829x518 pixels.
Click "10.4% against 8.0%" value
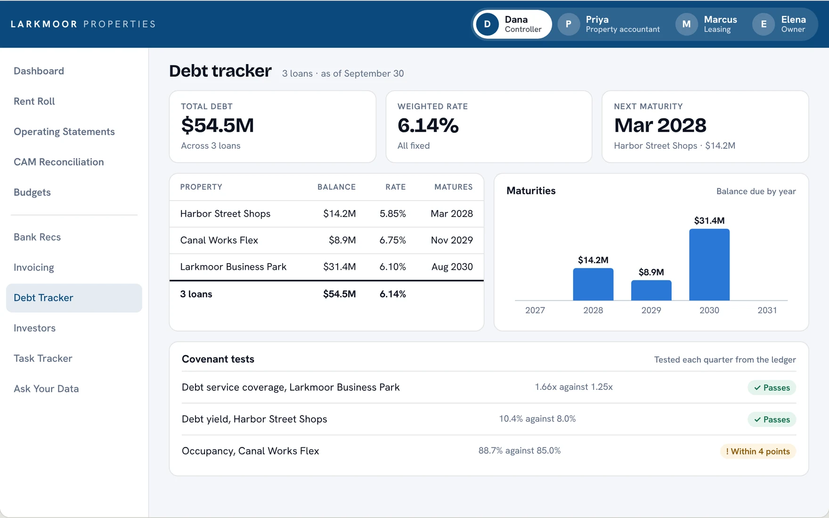[537, 419]
